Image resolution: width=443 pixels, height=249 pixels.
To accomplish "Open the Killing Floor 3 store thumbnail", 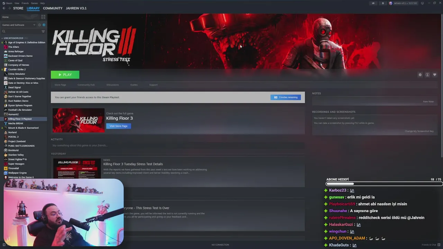I will [78, 120].
